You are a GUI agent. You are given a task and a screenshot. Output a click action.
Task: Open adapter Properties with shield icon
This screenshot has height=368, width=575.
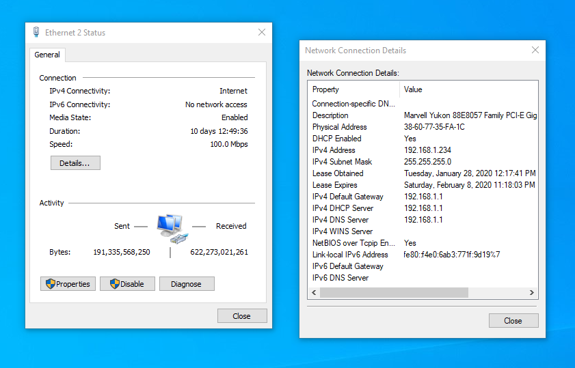[x=68, y=284]
